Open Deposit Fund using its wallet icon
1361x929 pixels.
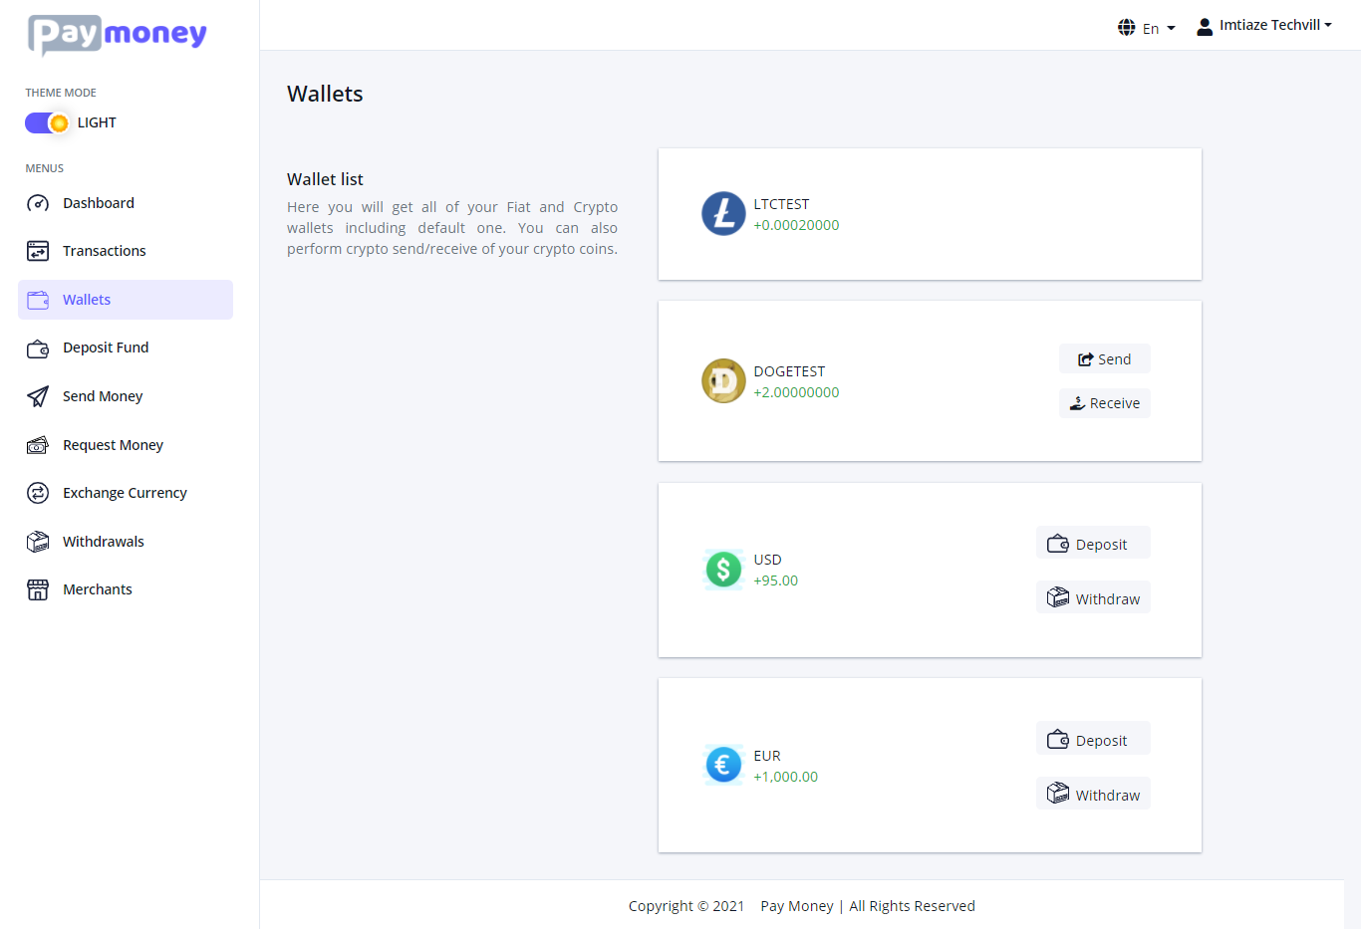37,347
